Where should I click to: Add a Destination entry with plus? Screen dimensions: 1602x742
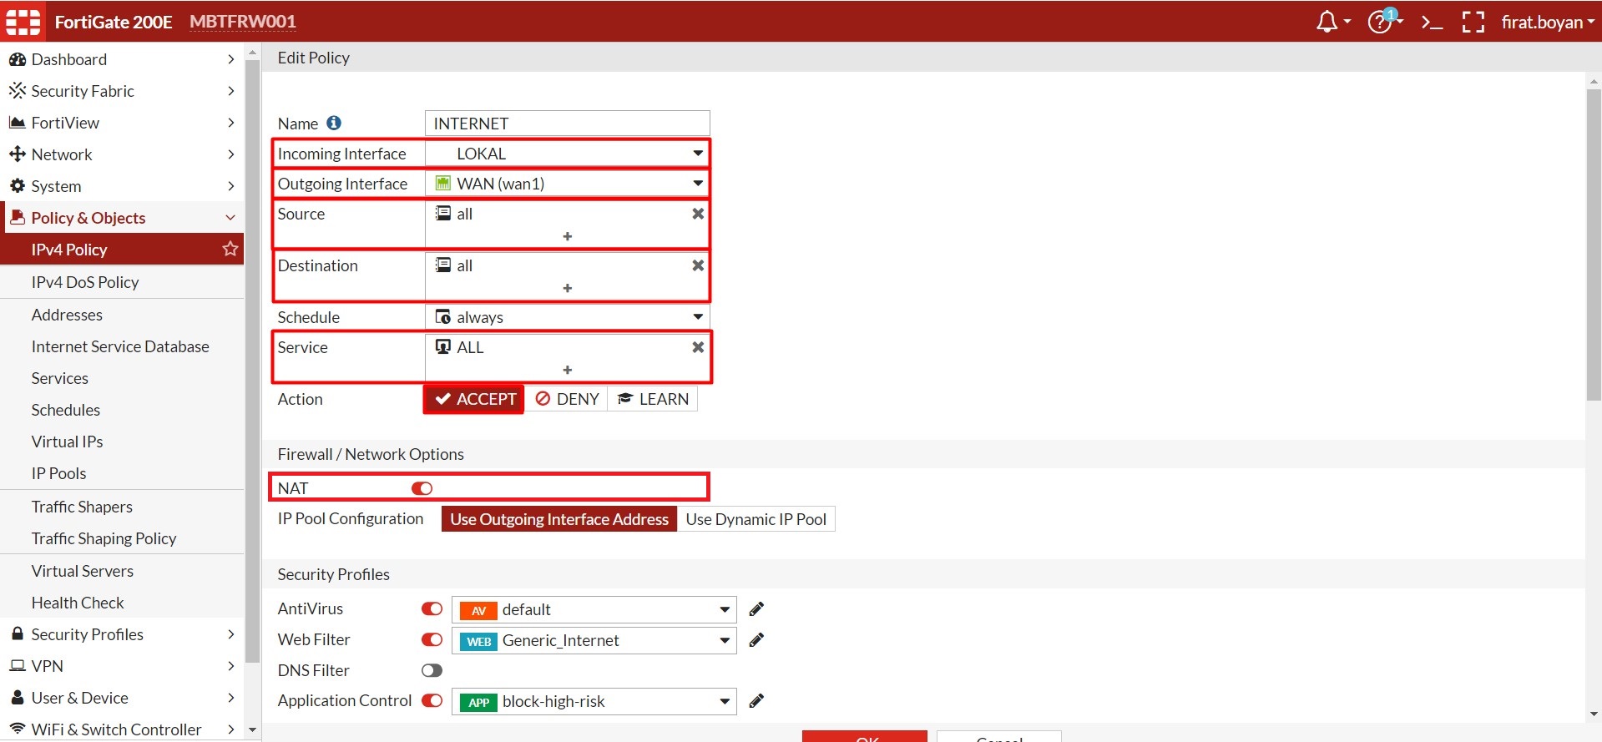coord(568,288)
